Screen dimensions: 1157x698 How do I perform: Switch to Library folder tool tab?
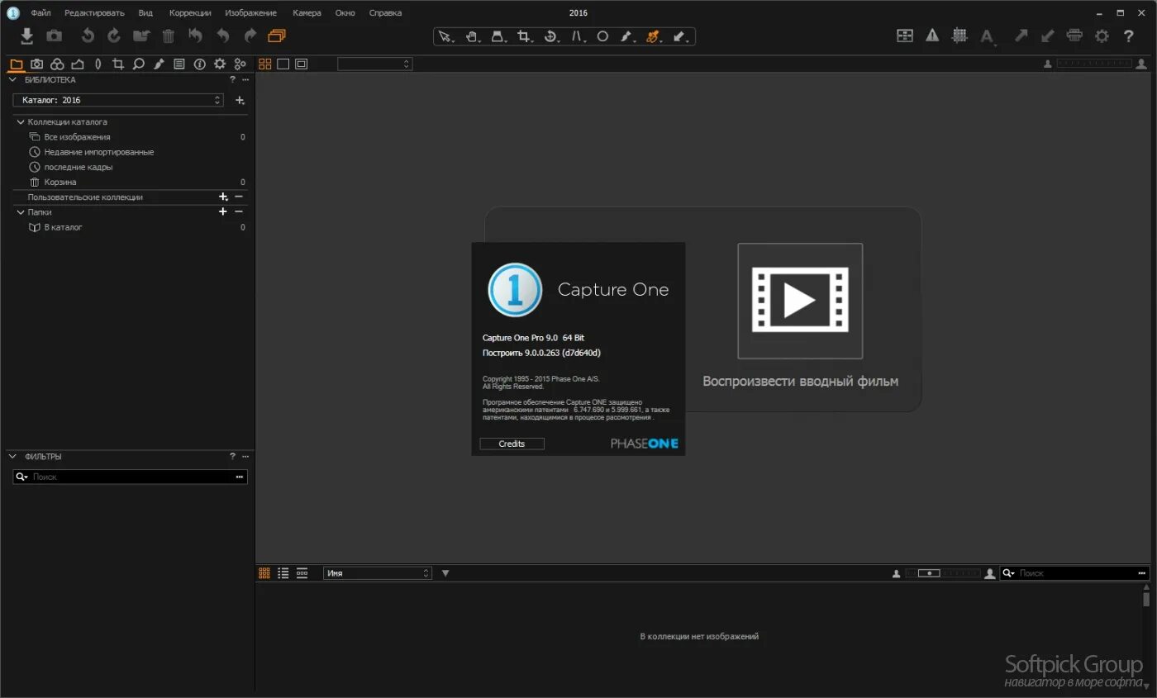pyautogui.click(x=17, y=64)
